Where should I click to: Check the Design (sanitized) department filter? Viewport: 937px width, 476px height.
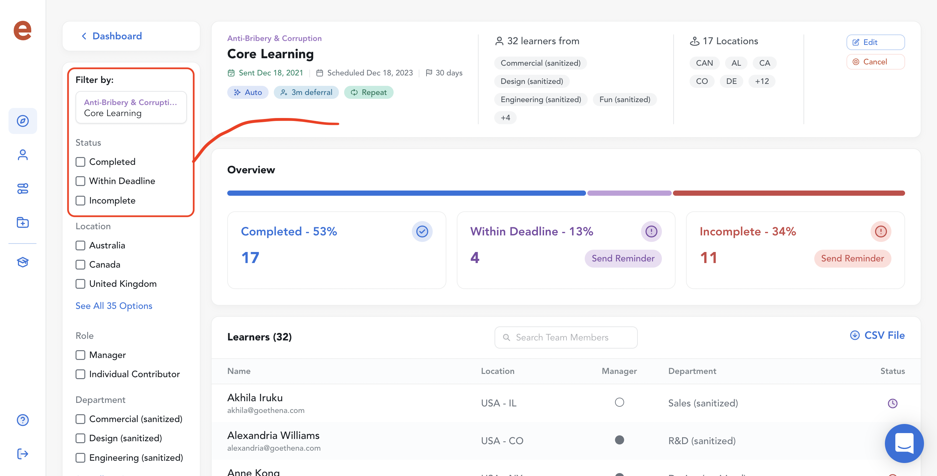(80, 438)
